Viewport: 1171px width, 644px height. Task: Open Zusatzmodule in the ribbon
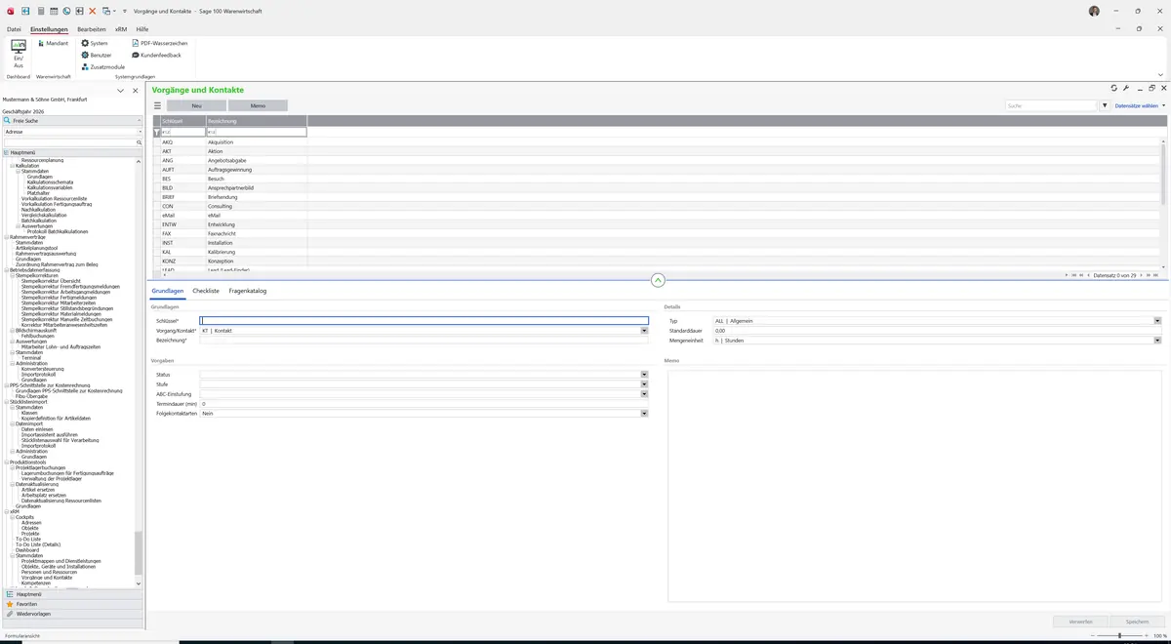coord(103,66)
